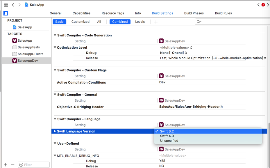Click the add target plus button

(x=6, y=165)
